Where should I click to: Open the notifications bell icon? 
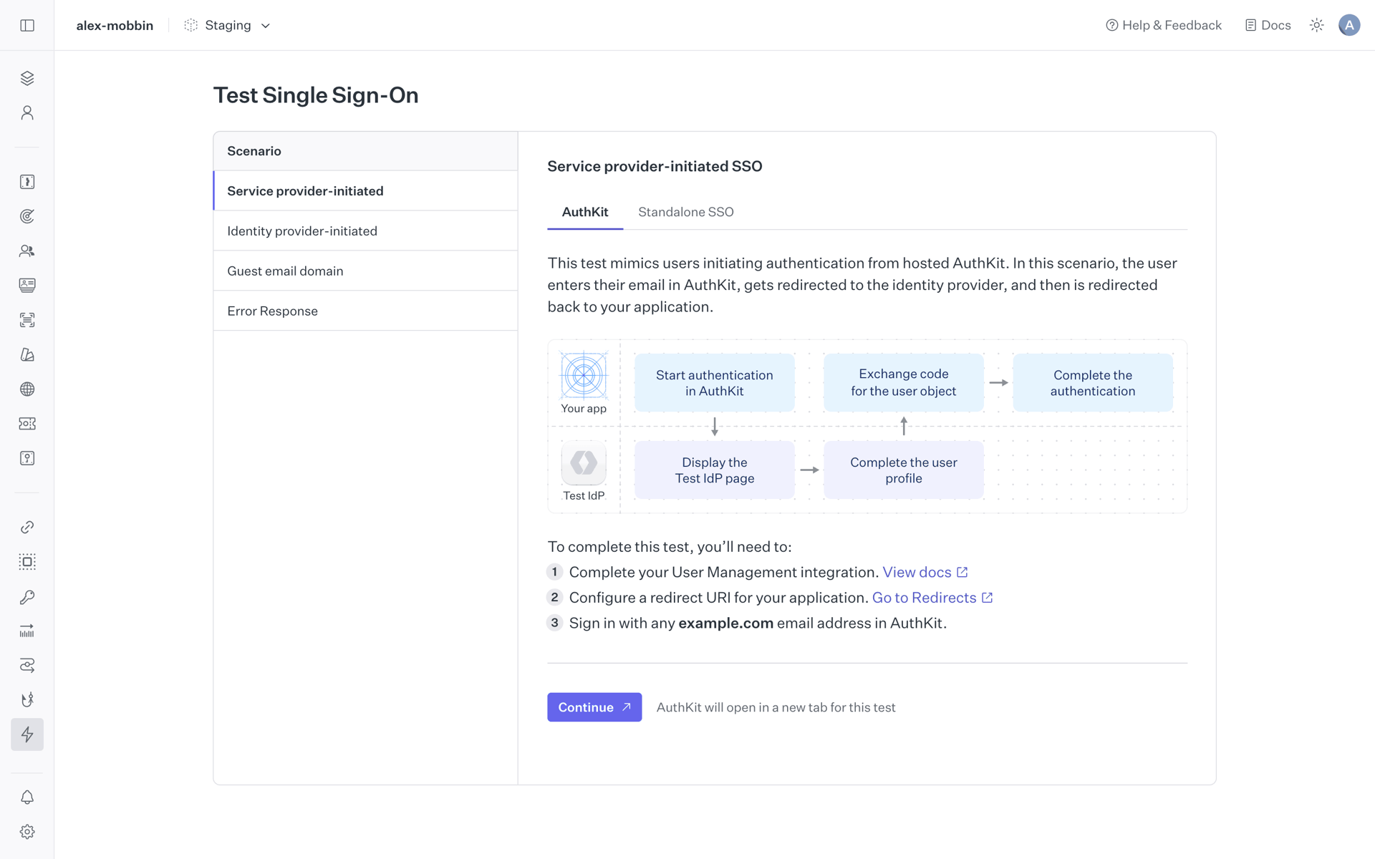pyautogui.click(x=27, y=797)
